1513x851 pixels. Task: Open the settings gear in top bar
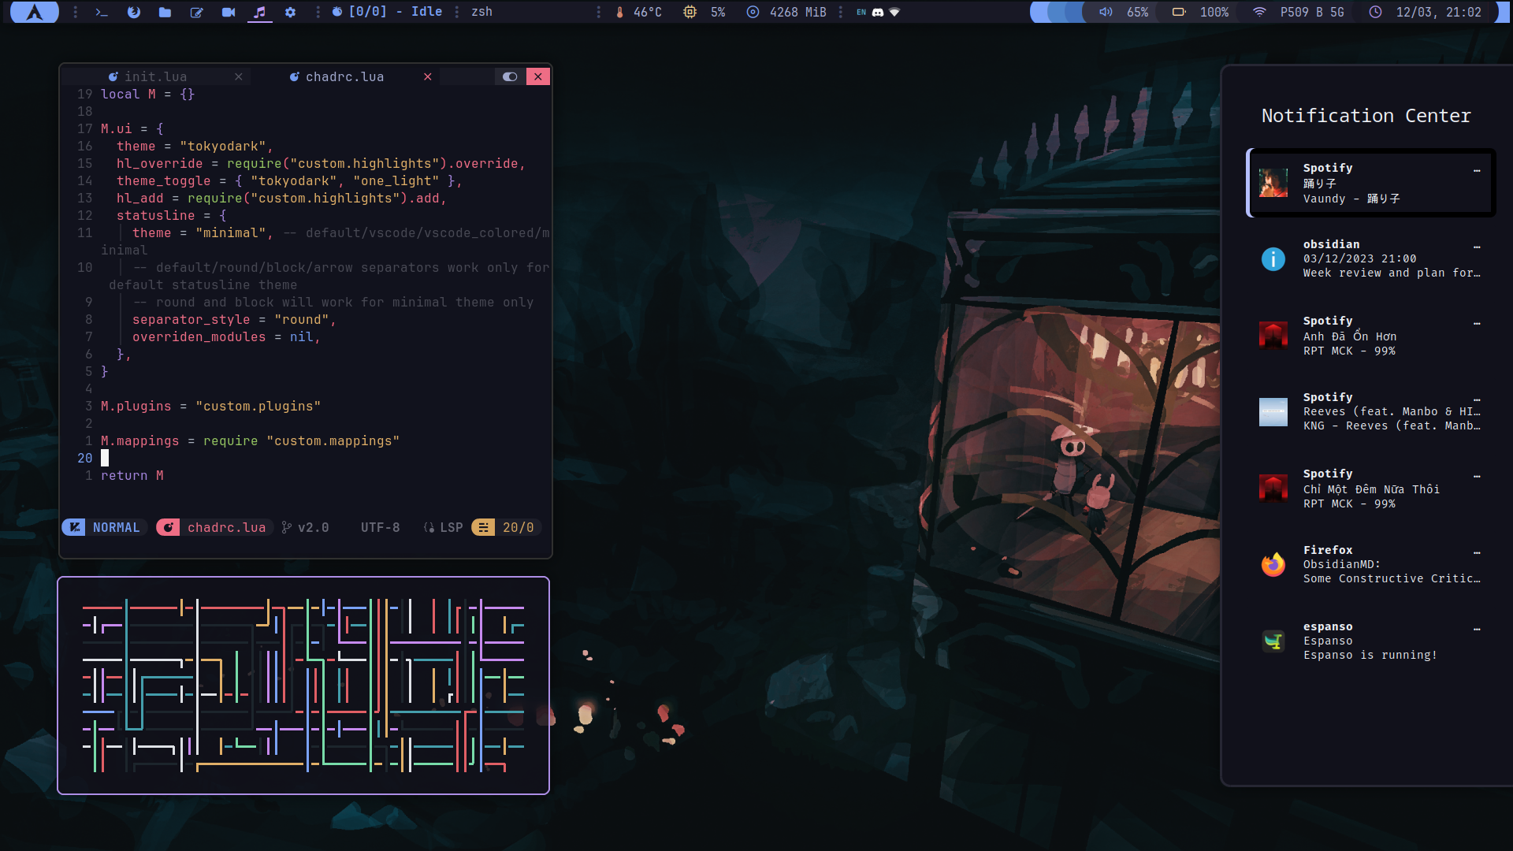290,12
